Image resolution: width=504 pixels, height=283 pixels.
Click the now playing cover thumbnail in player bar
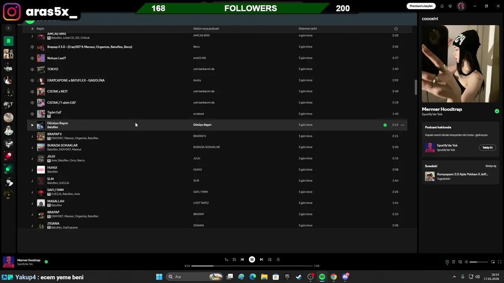8,262
